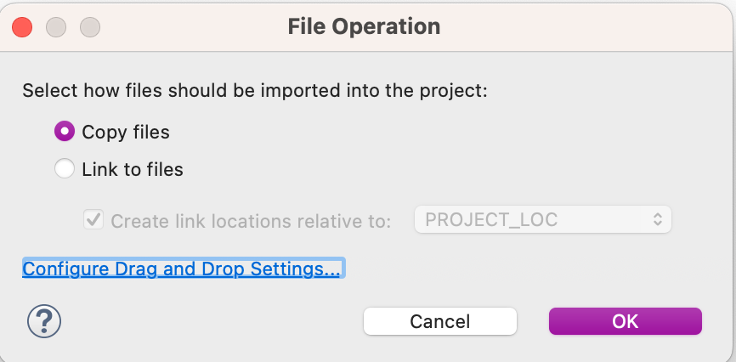Open Configure Drag and Drop Settings link
Screen dimensions: 736x362
182,269
